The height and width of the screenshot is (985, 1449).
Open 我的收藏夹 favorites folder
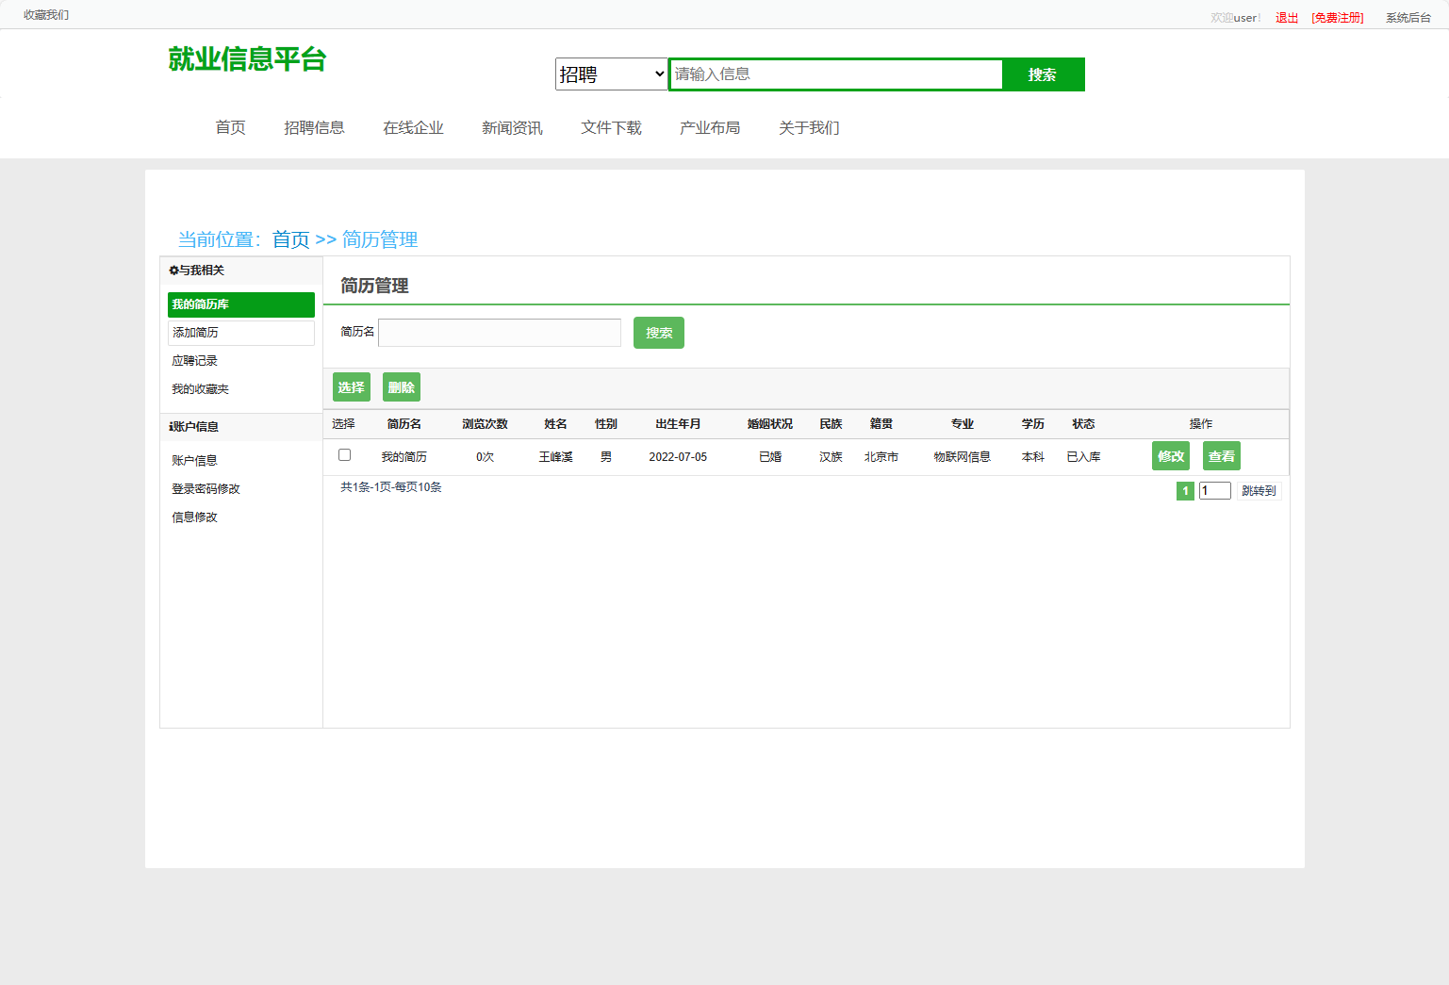(x=198, y=388)
